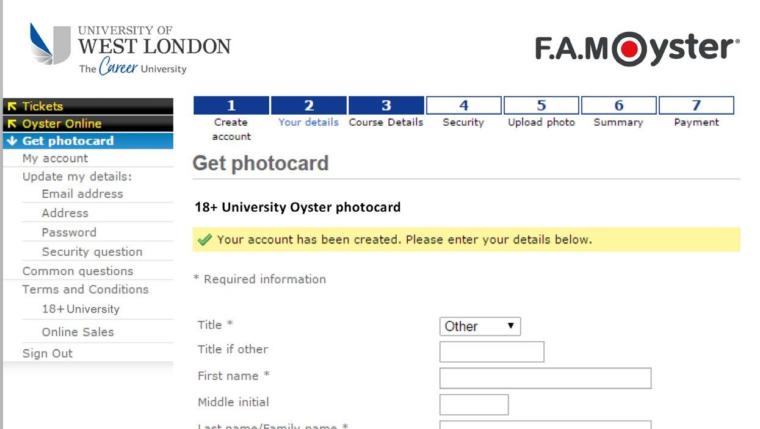760x429 pixels.
Task: Click Sign Out
Action: click(48, 353)
